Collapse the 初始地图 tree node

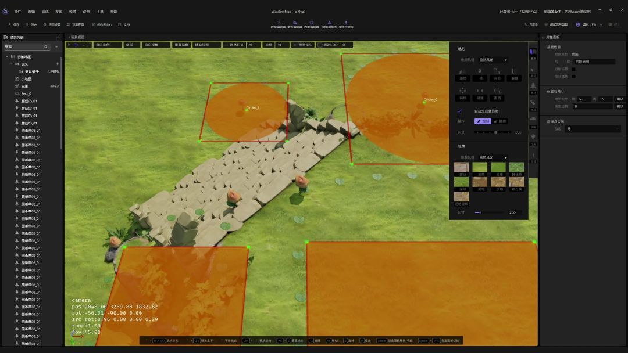[7, 57]
